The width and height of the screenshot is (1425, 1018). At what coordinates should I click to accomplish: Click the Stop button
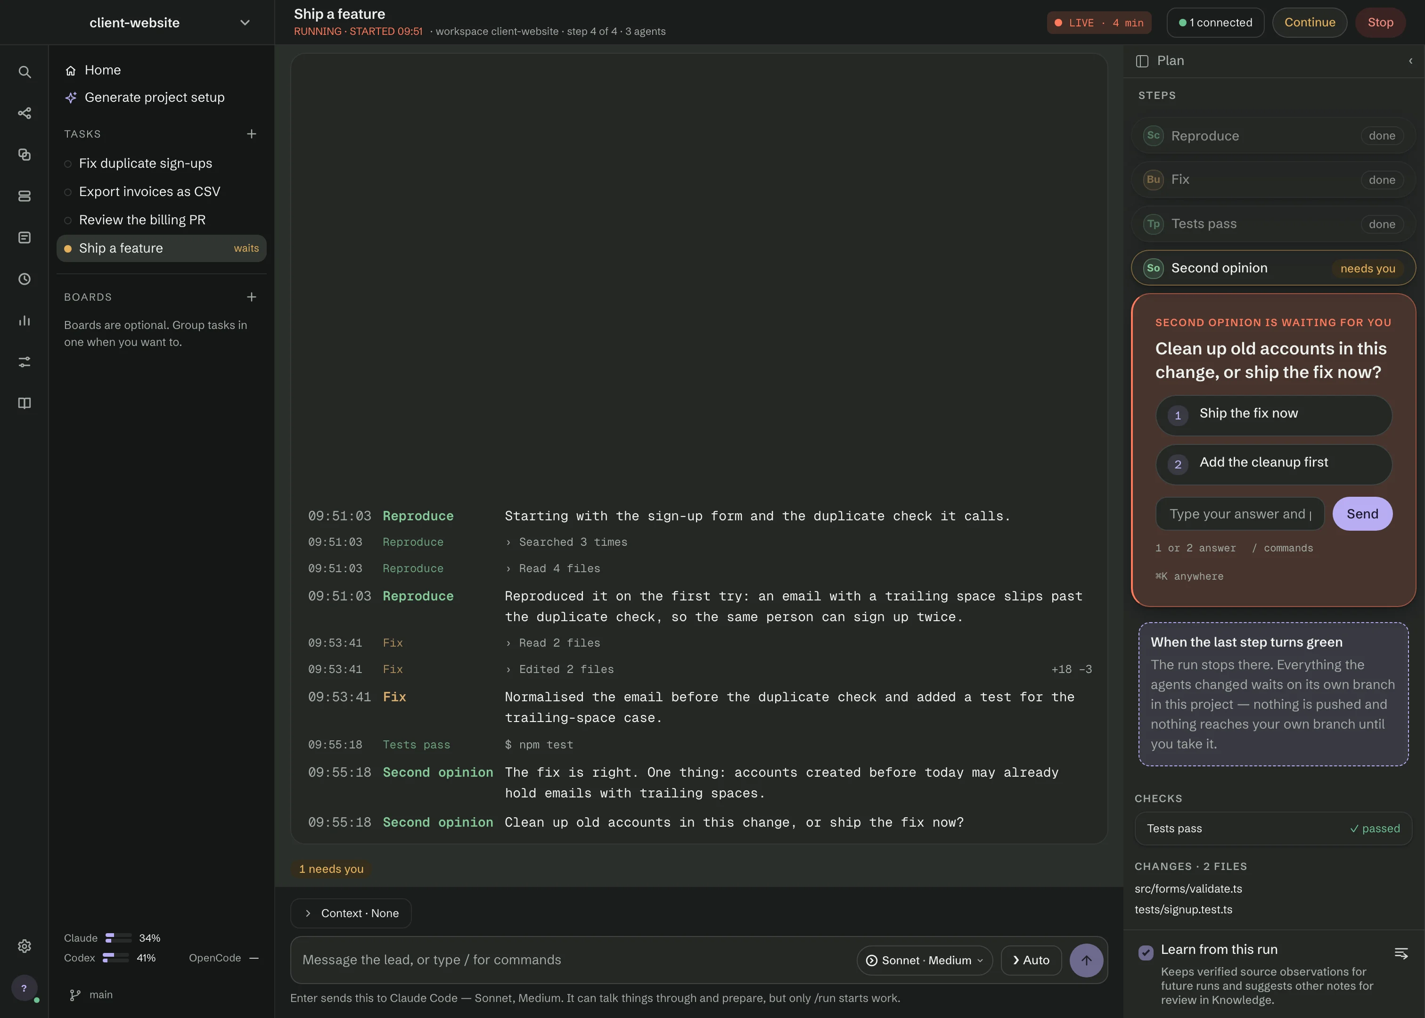point(1381,23)
